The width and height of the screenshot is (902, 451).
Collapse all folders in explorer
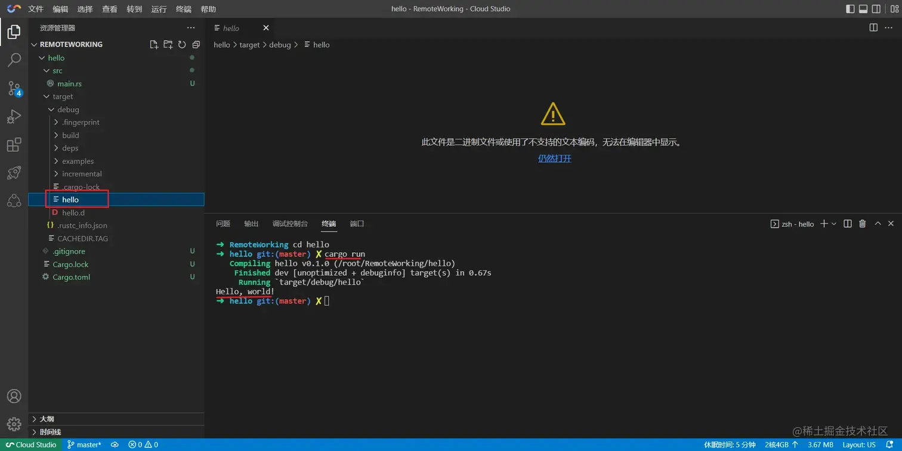click(x=196, y=45)
